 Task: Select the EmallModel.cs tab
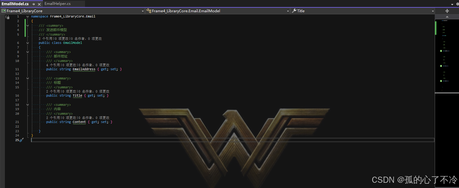click(x=15, y=4)
